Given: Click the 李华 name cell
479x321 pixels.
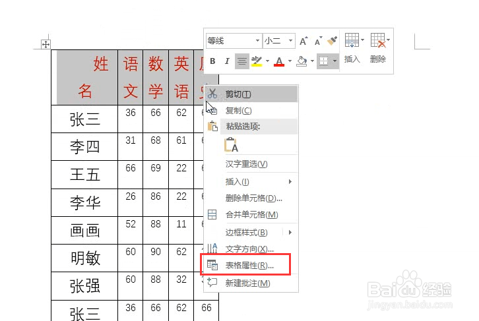Looking at the screenshot, I should tap(84, 202).
